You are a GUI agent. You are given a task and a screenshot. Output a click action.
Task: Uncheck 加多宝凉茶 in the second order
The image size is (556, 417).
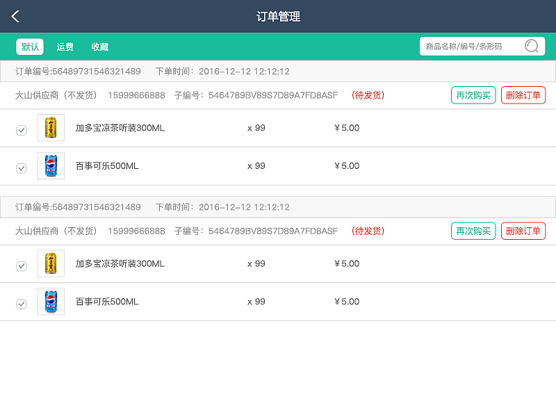tap(22, 266)
